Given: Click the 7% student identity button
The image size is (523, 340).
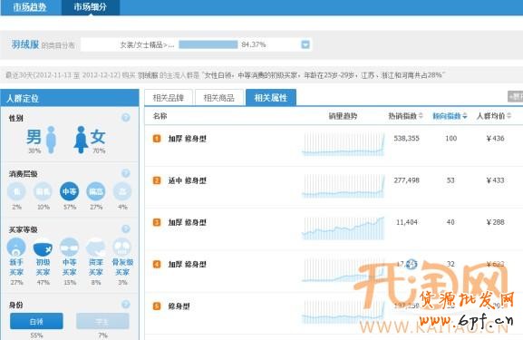Looking at the screenshot, I should click(x=102, y=321).
